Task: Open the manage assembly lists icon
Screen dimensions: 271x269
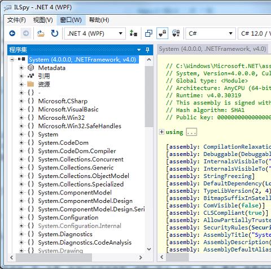Action: point(133,33)
